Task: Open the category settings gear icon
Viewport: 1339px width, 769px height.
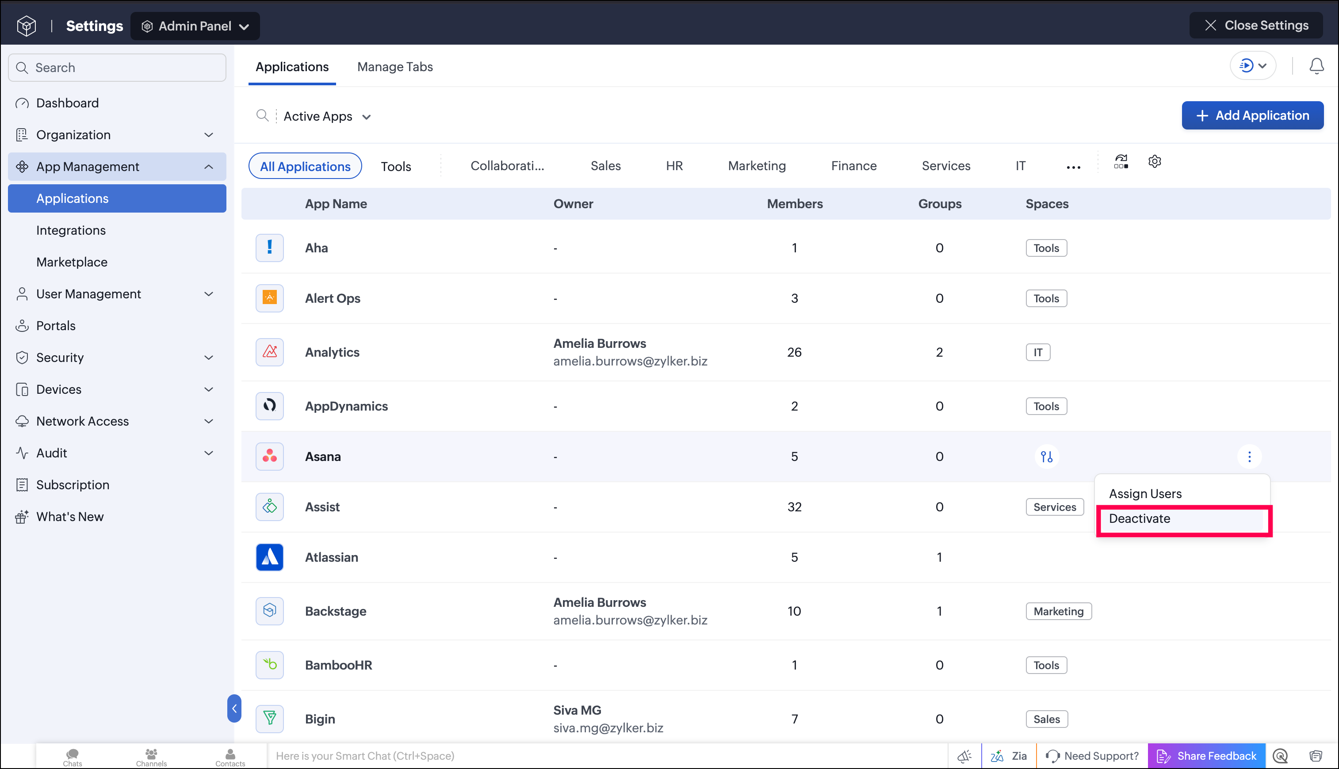Action: tap(1155, 162)
